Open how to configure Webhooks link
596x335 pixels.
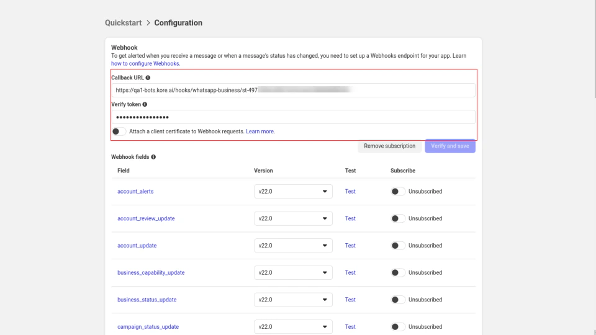pyautogui.click(x=145, y=63)
